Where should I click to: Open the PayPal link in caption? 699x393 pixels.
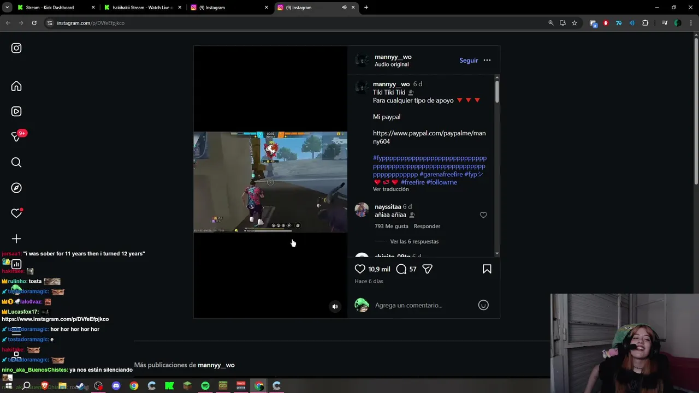click(429, 137)
